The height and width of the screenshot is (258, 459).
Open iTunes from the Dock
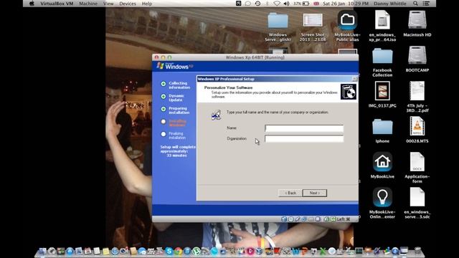[x=187, y=251]
